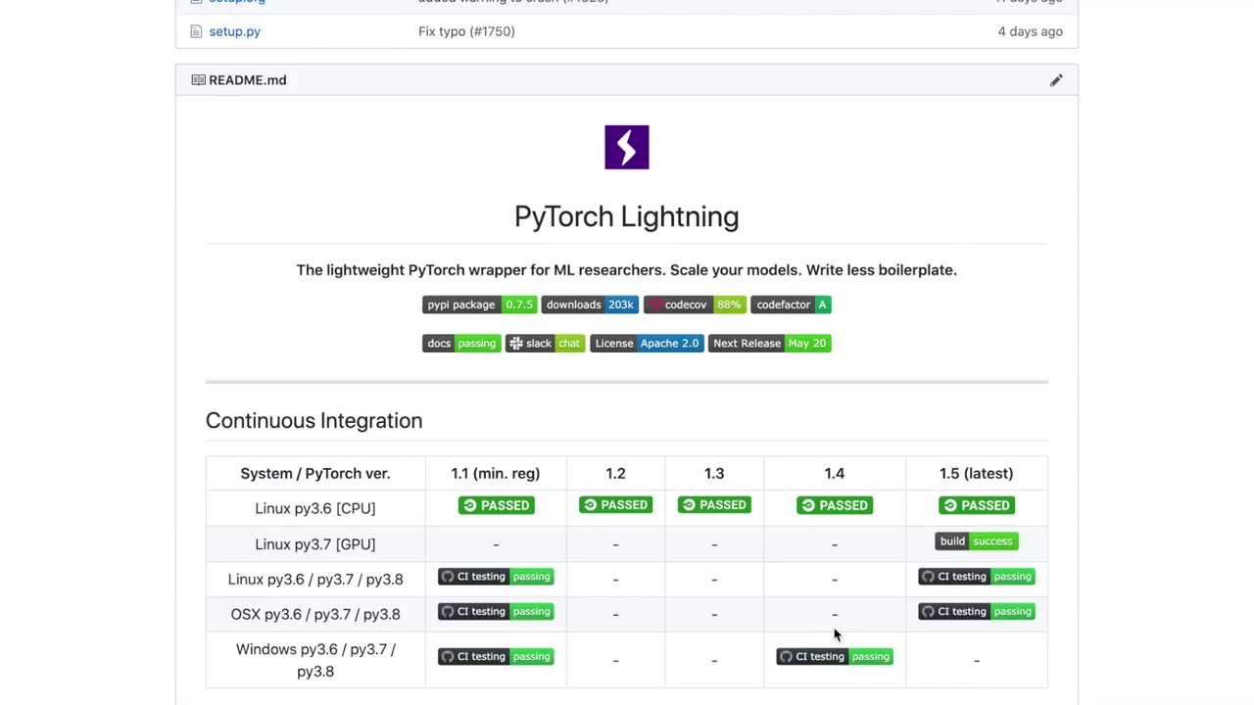Select the "1.2" column header
The image size is (1254, 705).
click(615, 473)
